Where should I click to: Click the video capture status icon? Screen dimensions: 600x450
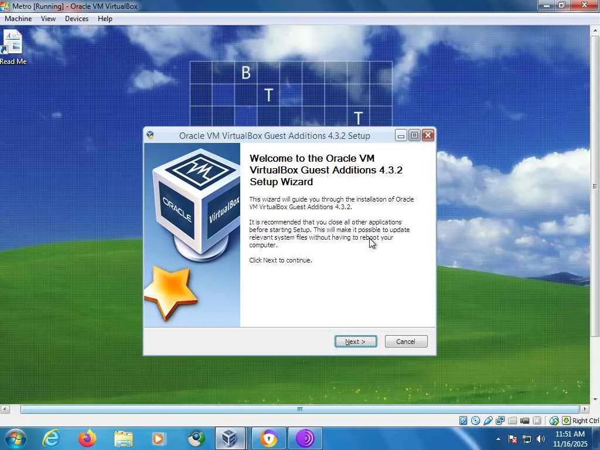tap(524, 421)
